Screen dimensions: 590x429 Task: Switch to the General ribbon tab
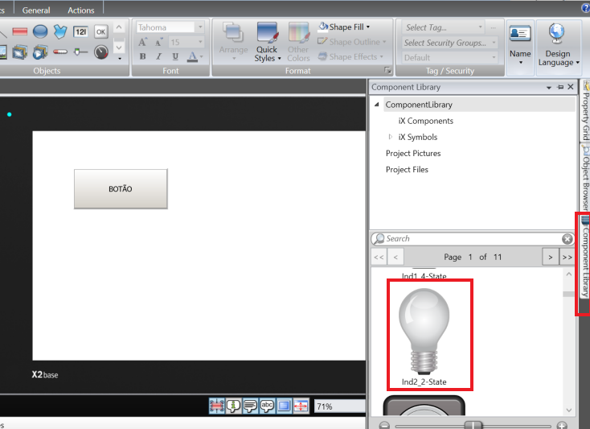36,10
